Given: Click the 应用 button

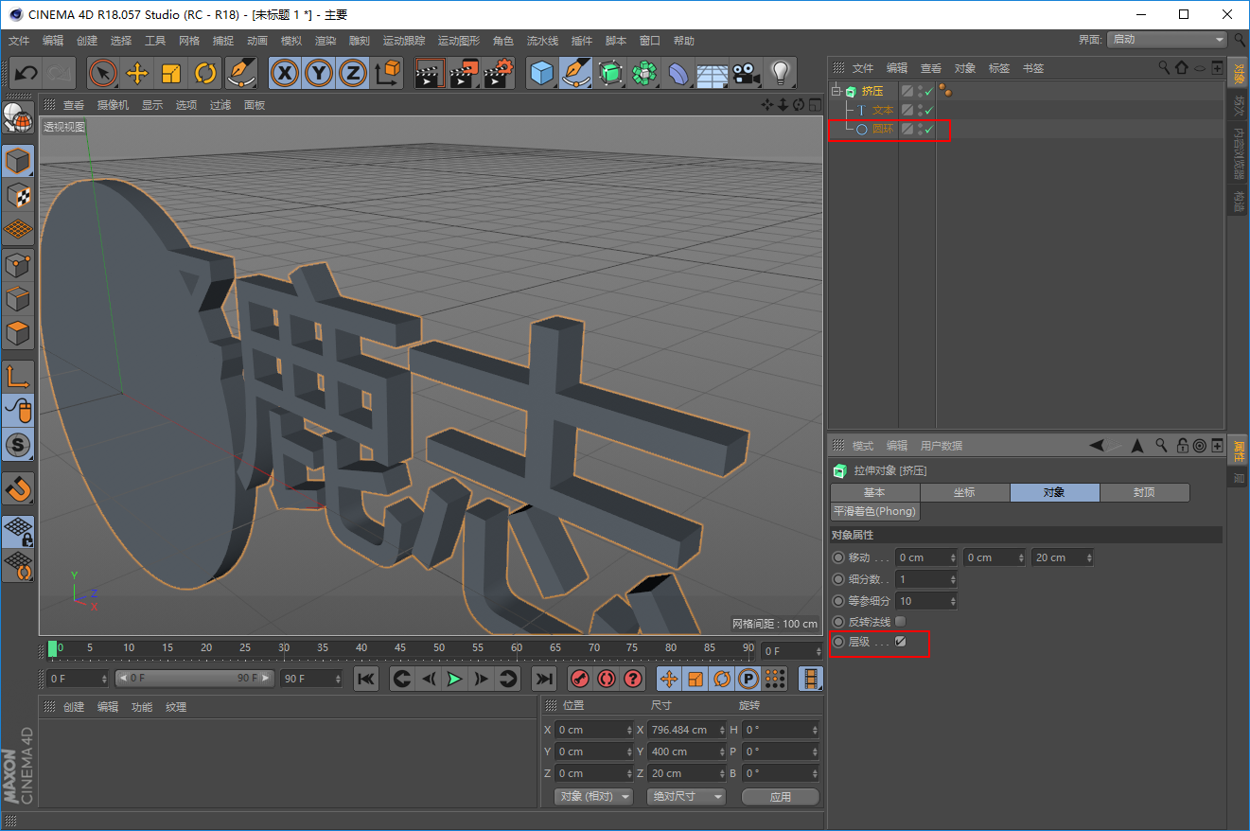Looking at the screenshot, I should (x=781, y=797).
